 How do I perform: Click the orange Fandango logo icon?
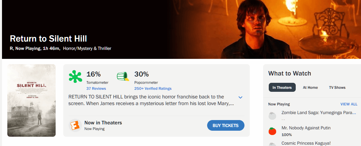[75, 125]
